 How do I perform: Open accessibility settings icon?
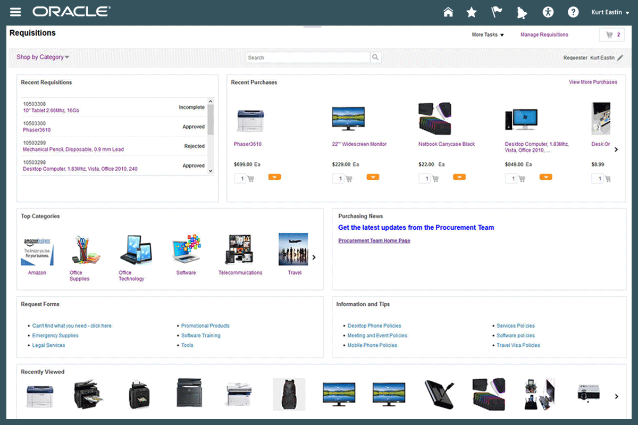548,12
